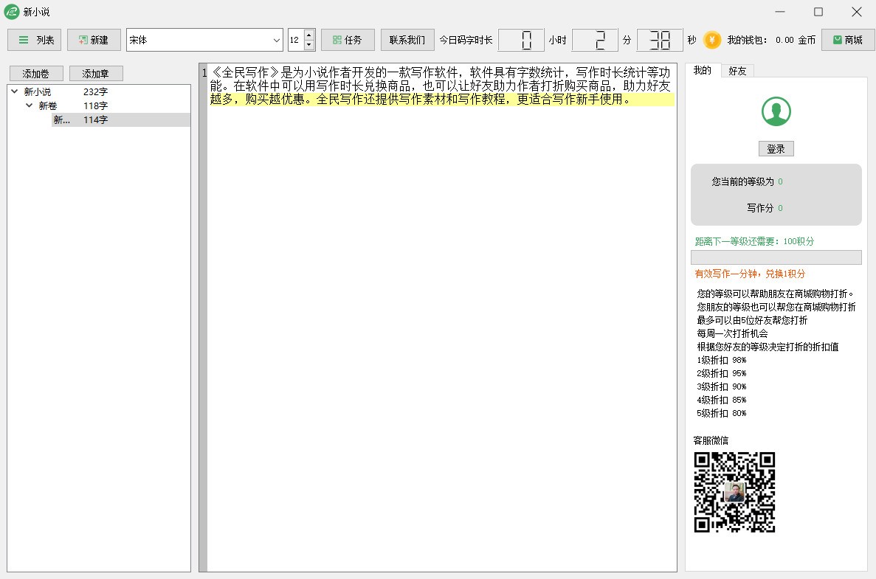Click the hours counter display
876x579 pixels.
[x=521, y=41]
